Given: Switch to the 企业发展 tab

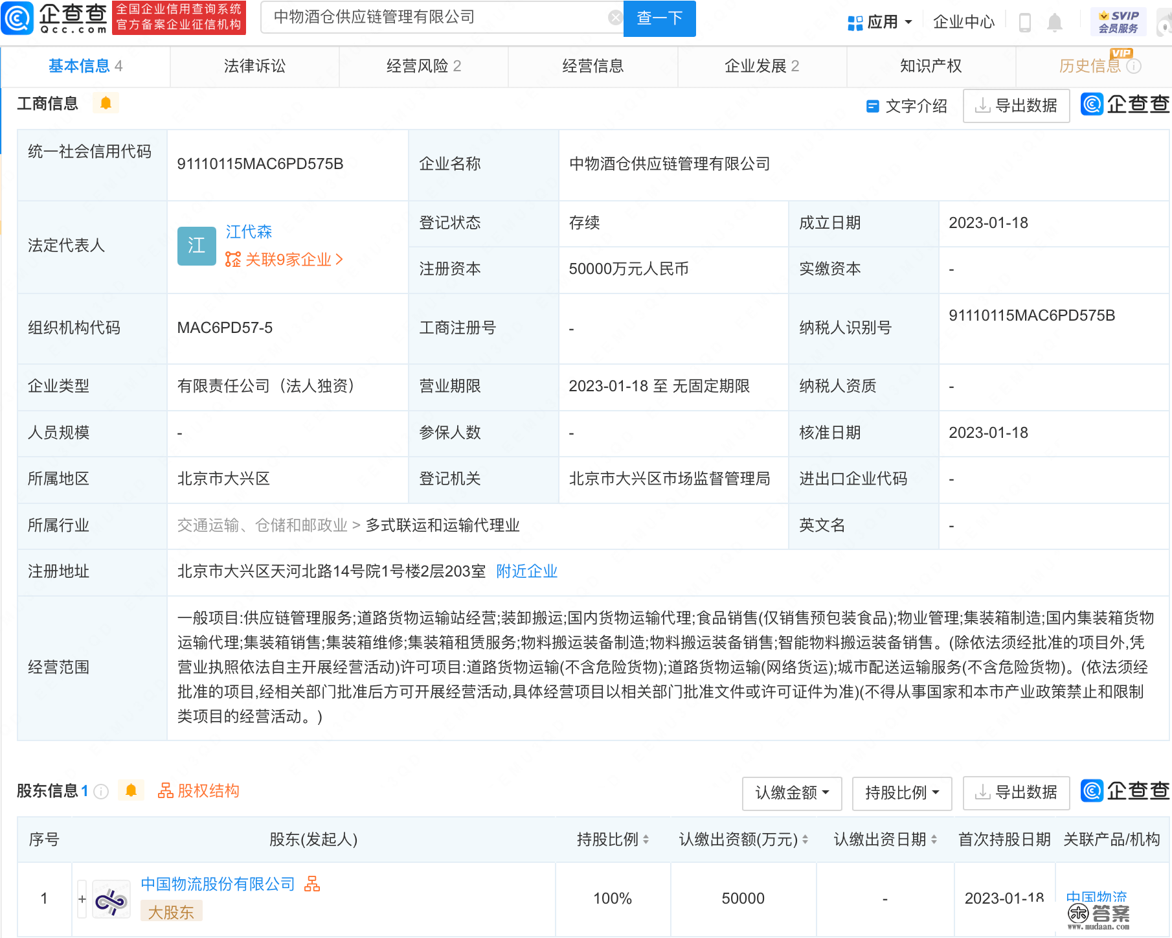Looking at the screenshot, I should (x=761, y=66).
